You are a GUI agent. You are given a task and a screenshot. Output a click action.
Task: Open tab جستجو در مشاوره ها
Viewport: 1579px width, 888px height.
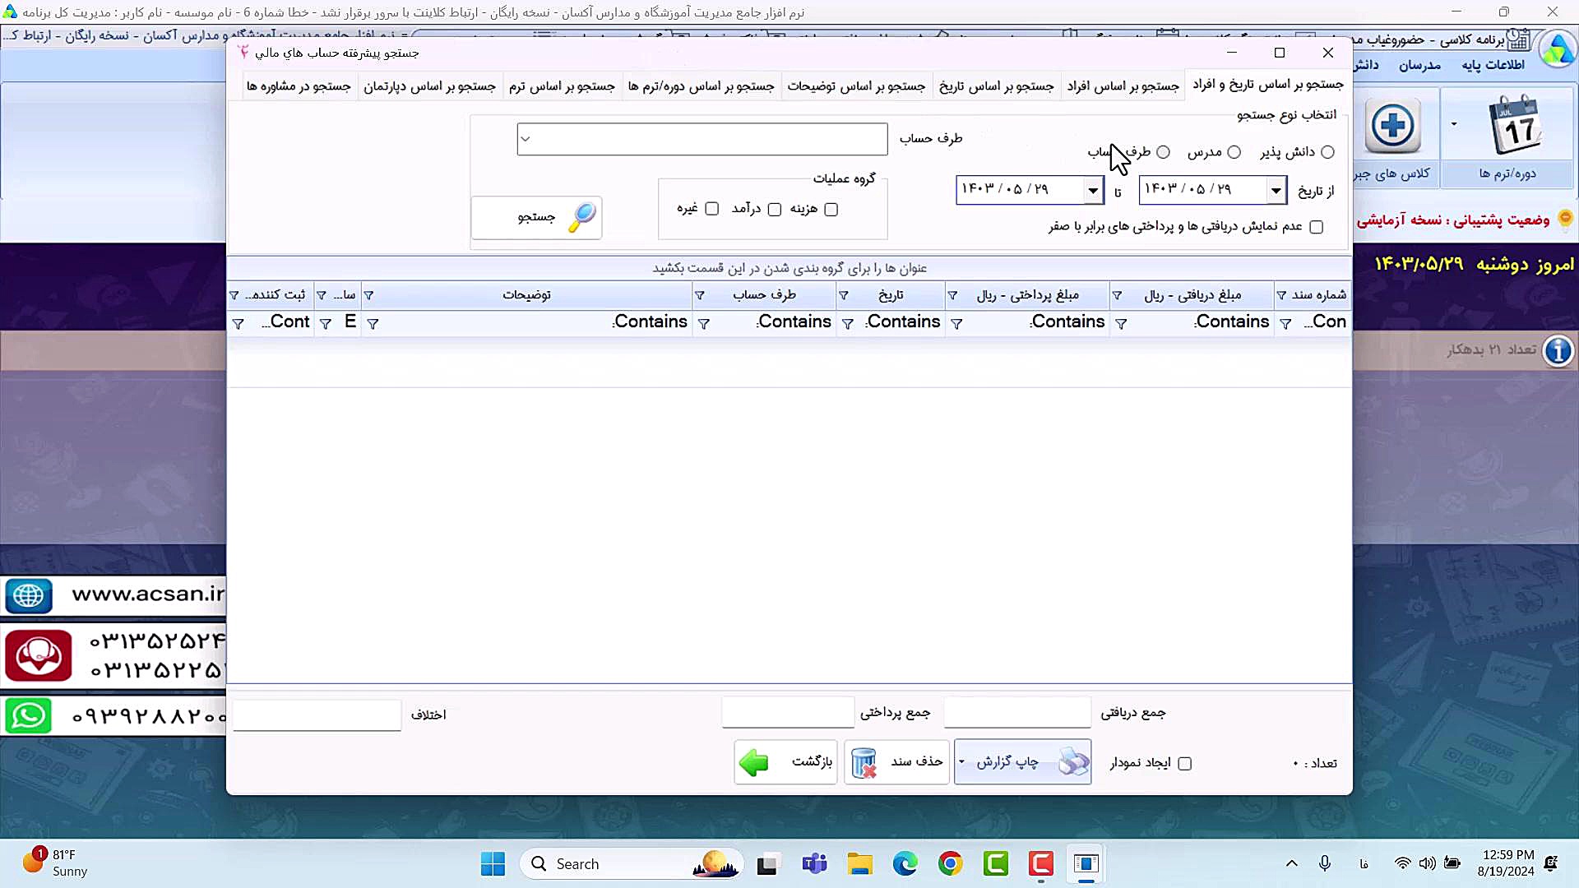coord(299,86)
